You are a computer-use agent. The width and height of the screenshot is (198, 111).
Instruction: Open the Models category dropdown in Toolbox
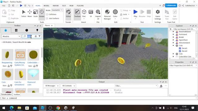pos(11,36)
